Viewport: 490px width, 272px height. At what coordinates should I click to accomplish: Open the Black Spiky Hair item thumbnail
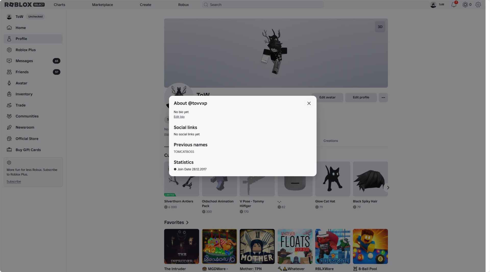(370, 179)
